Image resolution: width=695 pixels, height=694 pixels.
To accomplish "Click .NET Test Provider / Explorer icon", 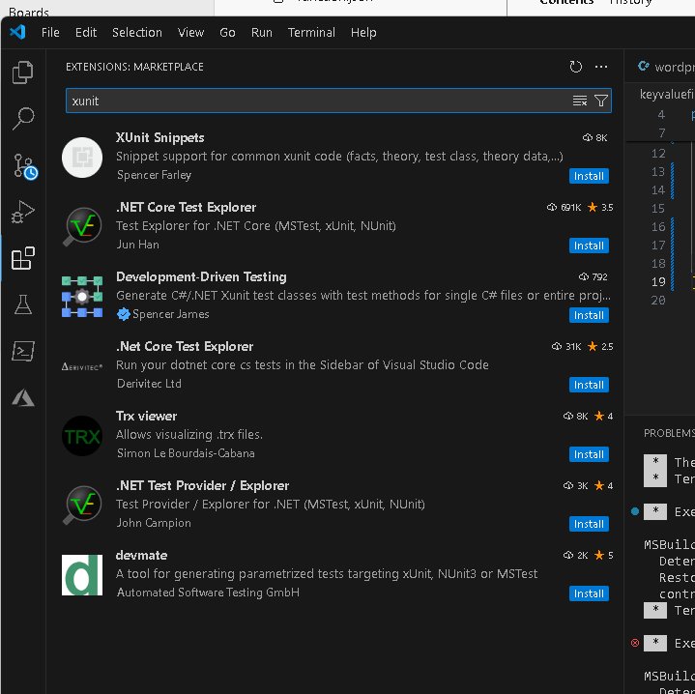I will 82,506.
